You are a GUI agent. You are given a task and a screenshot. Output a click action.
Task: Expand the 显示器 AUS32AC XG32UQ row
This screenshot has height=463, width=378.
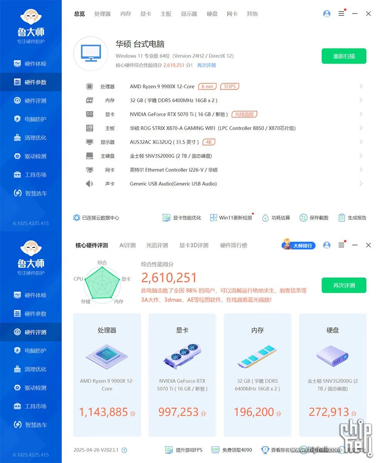[224, 142]
